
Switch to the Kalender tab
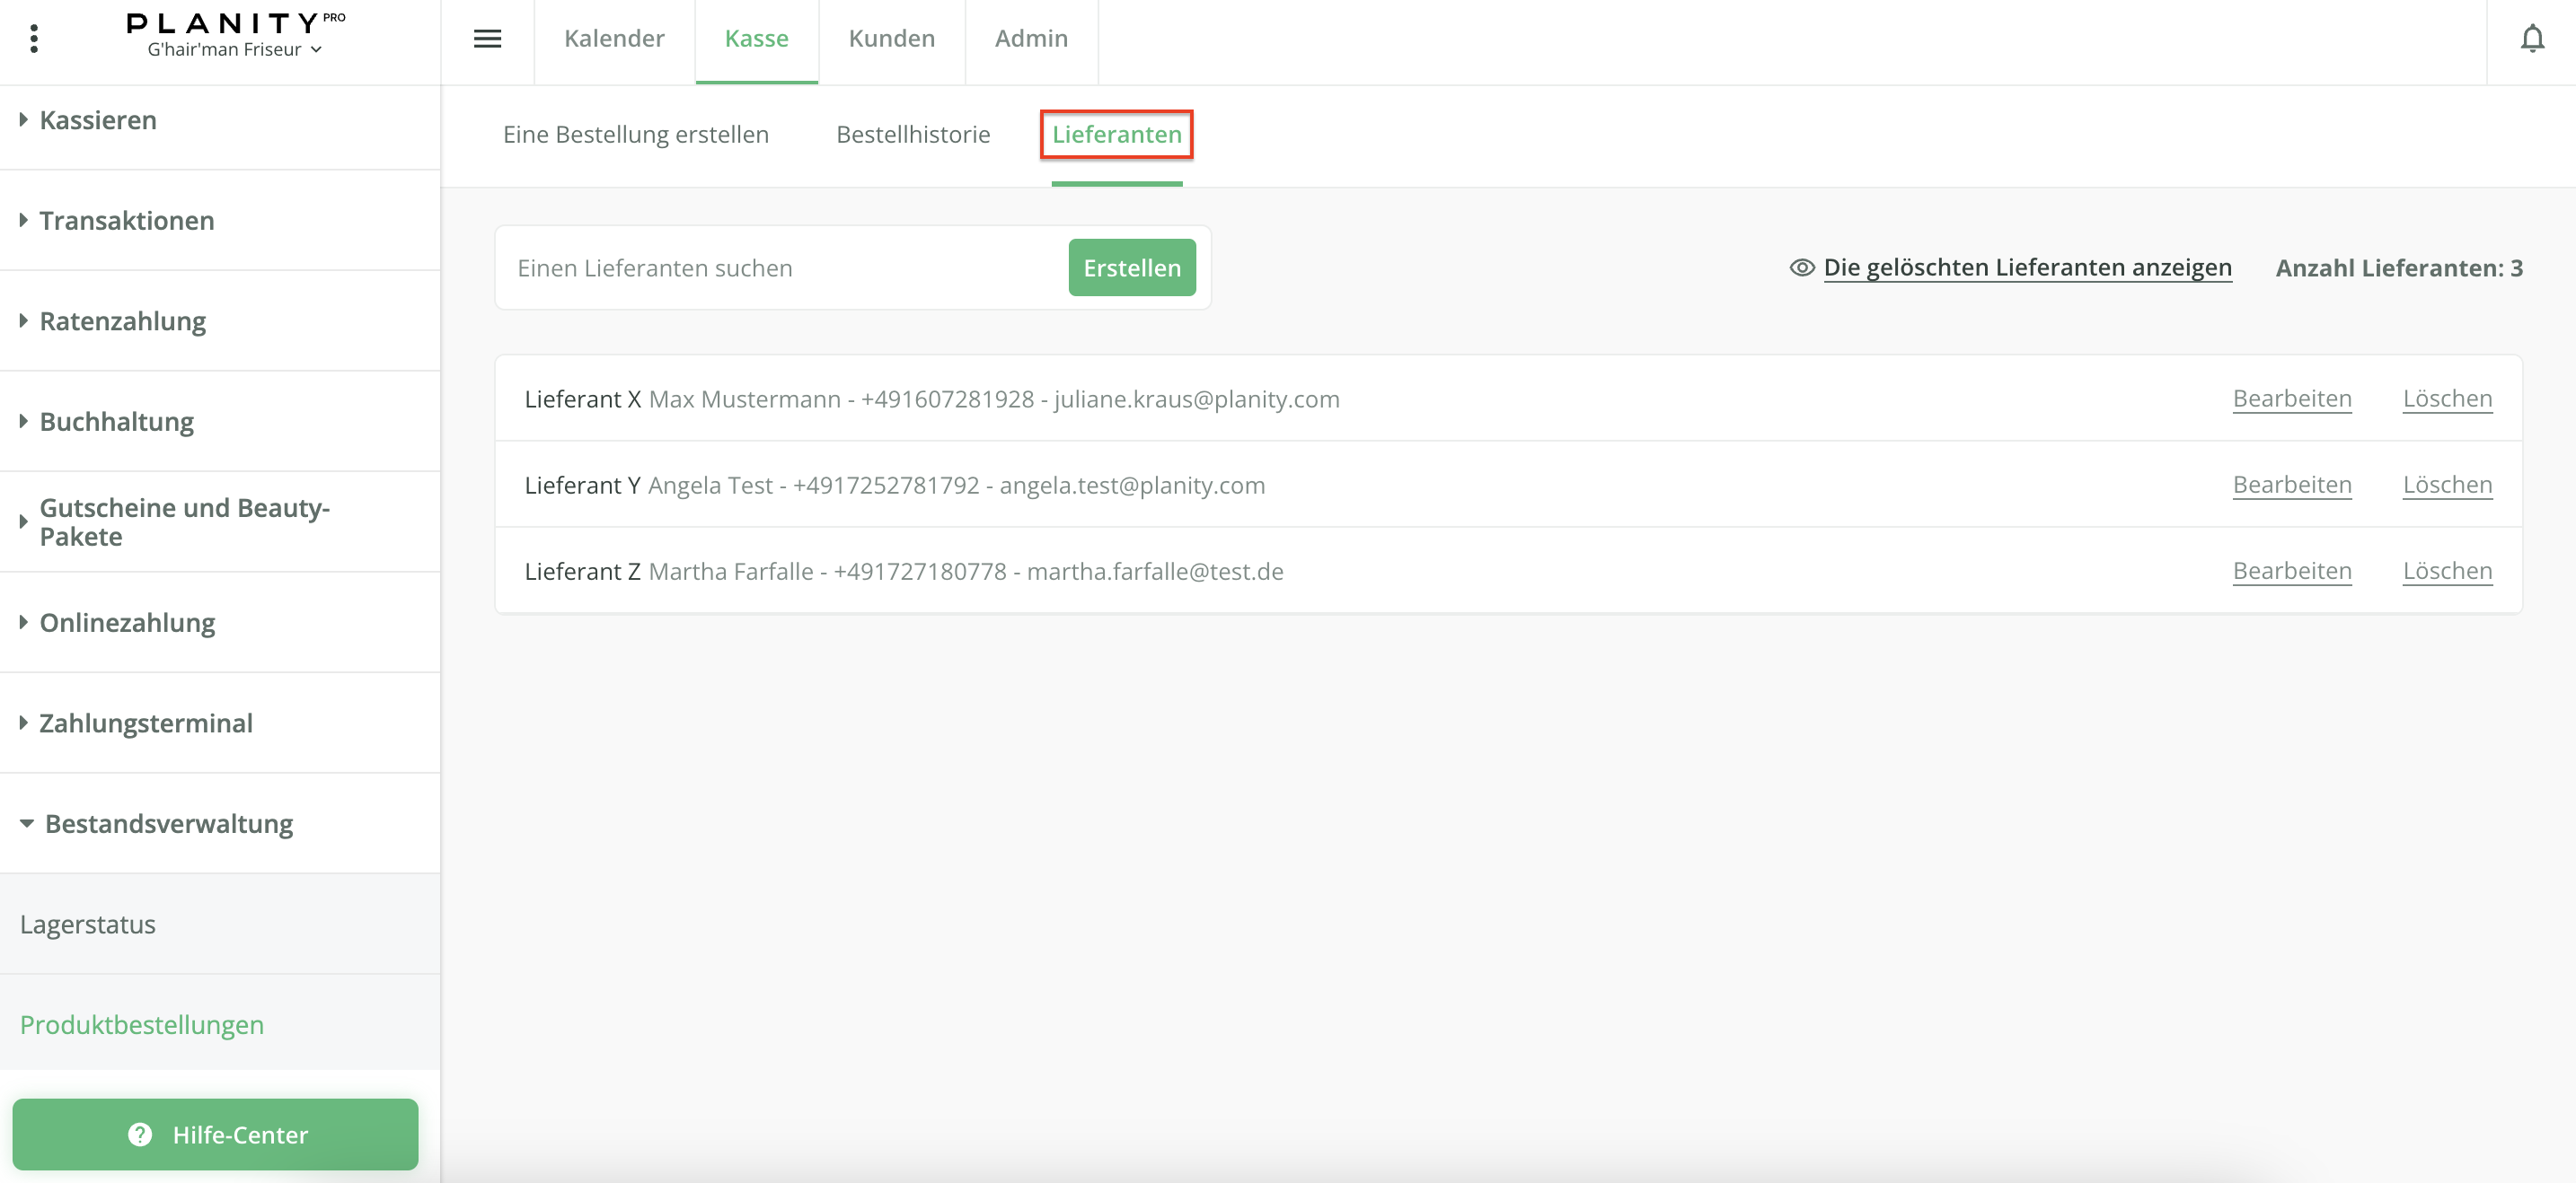point(614,39)
